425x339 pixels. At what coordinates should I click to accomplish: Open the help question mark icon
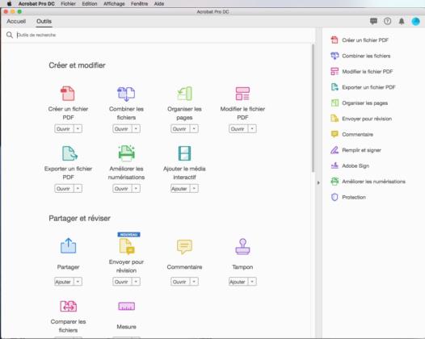pyautogui.click(x=387, y=21)
